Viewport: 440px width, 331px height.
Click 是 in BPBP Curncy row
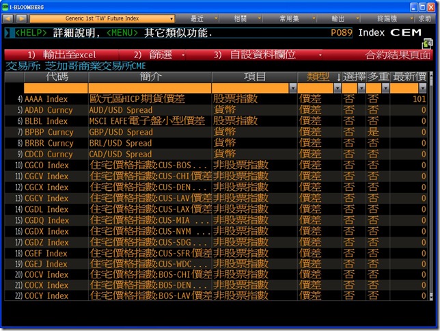click(373, 132)
